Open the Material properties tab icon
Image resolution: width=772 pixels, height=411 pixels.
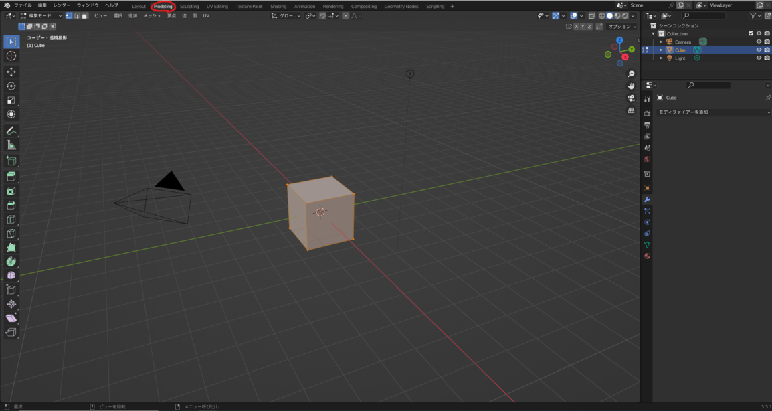(648, 256)
